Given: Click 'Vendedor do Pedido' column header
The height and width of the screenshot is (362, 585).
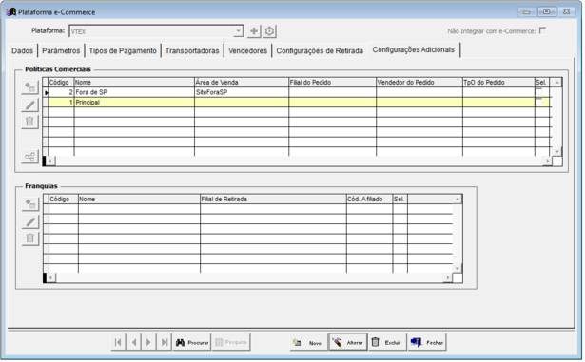Looking at the screenshot, I should click(419, 83).
